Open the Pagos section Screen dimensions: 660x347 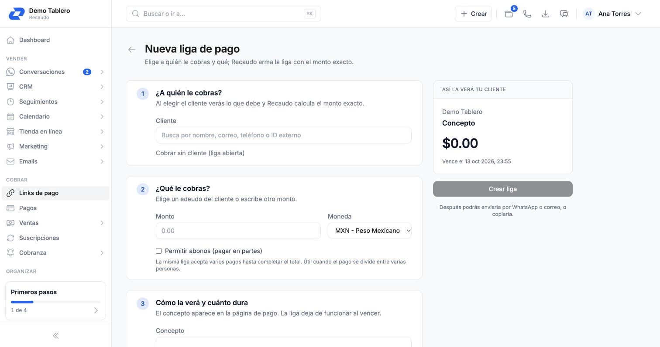coord(55,208)
